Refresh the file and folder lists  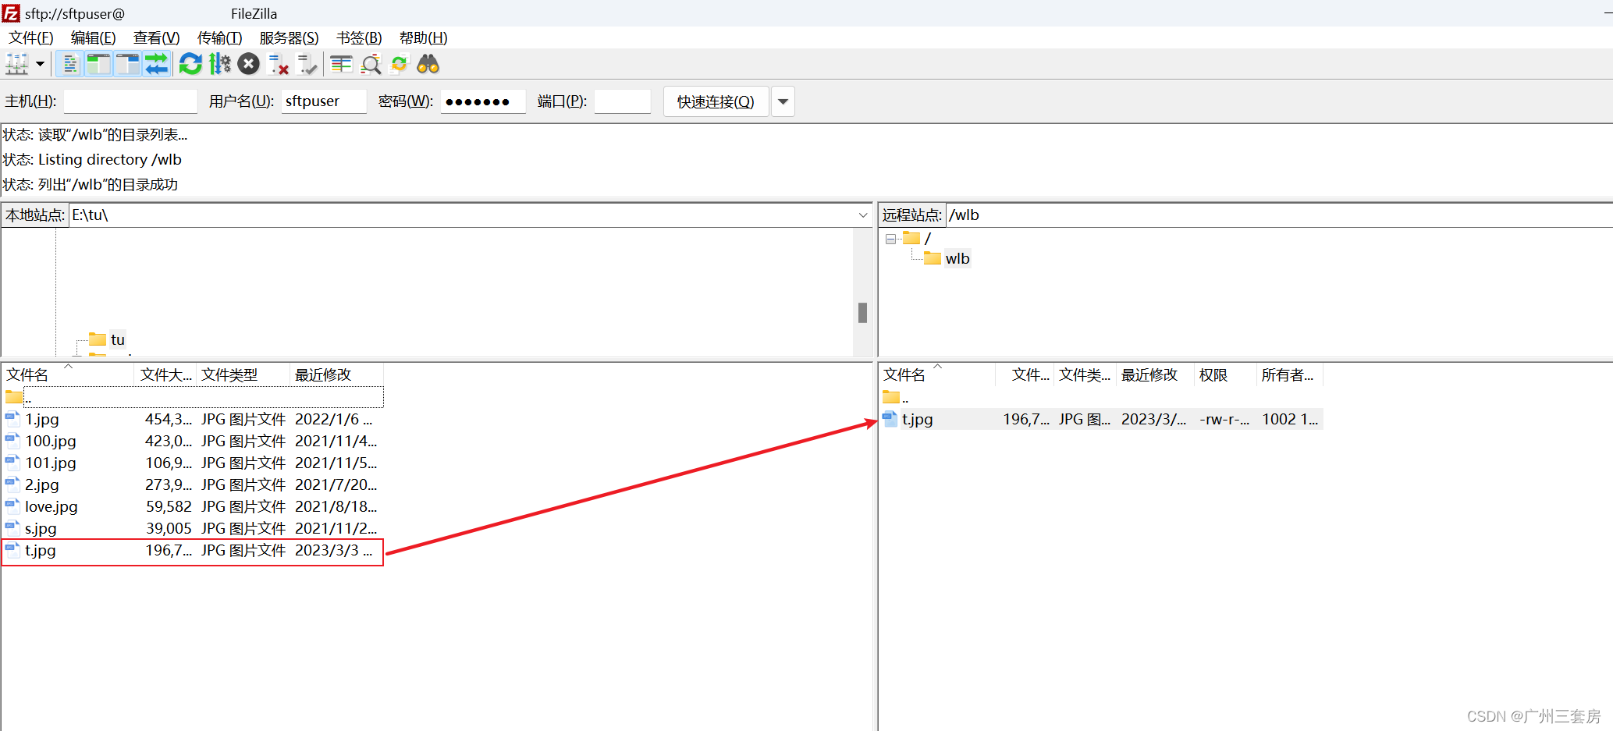pyautogui.click(x=190, y=64)
